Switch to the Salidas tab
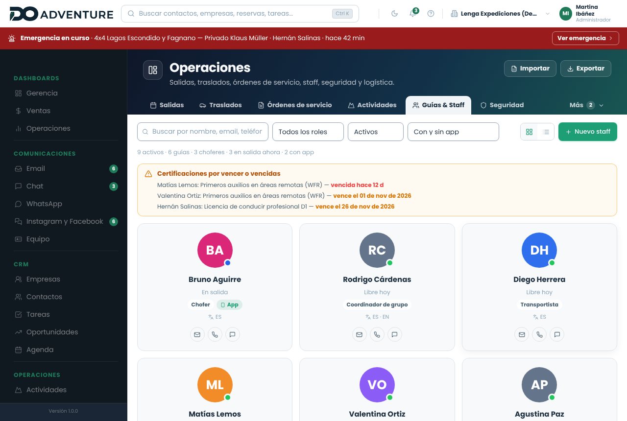The width and height of the screenshot is (627, 421). click(x=167, y=105)
